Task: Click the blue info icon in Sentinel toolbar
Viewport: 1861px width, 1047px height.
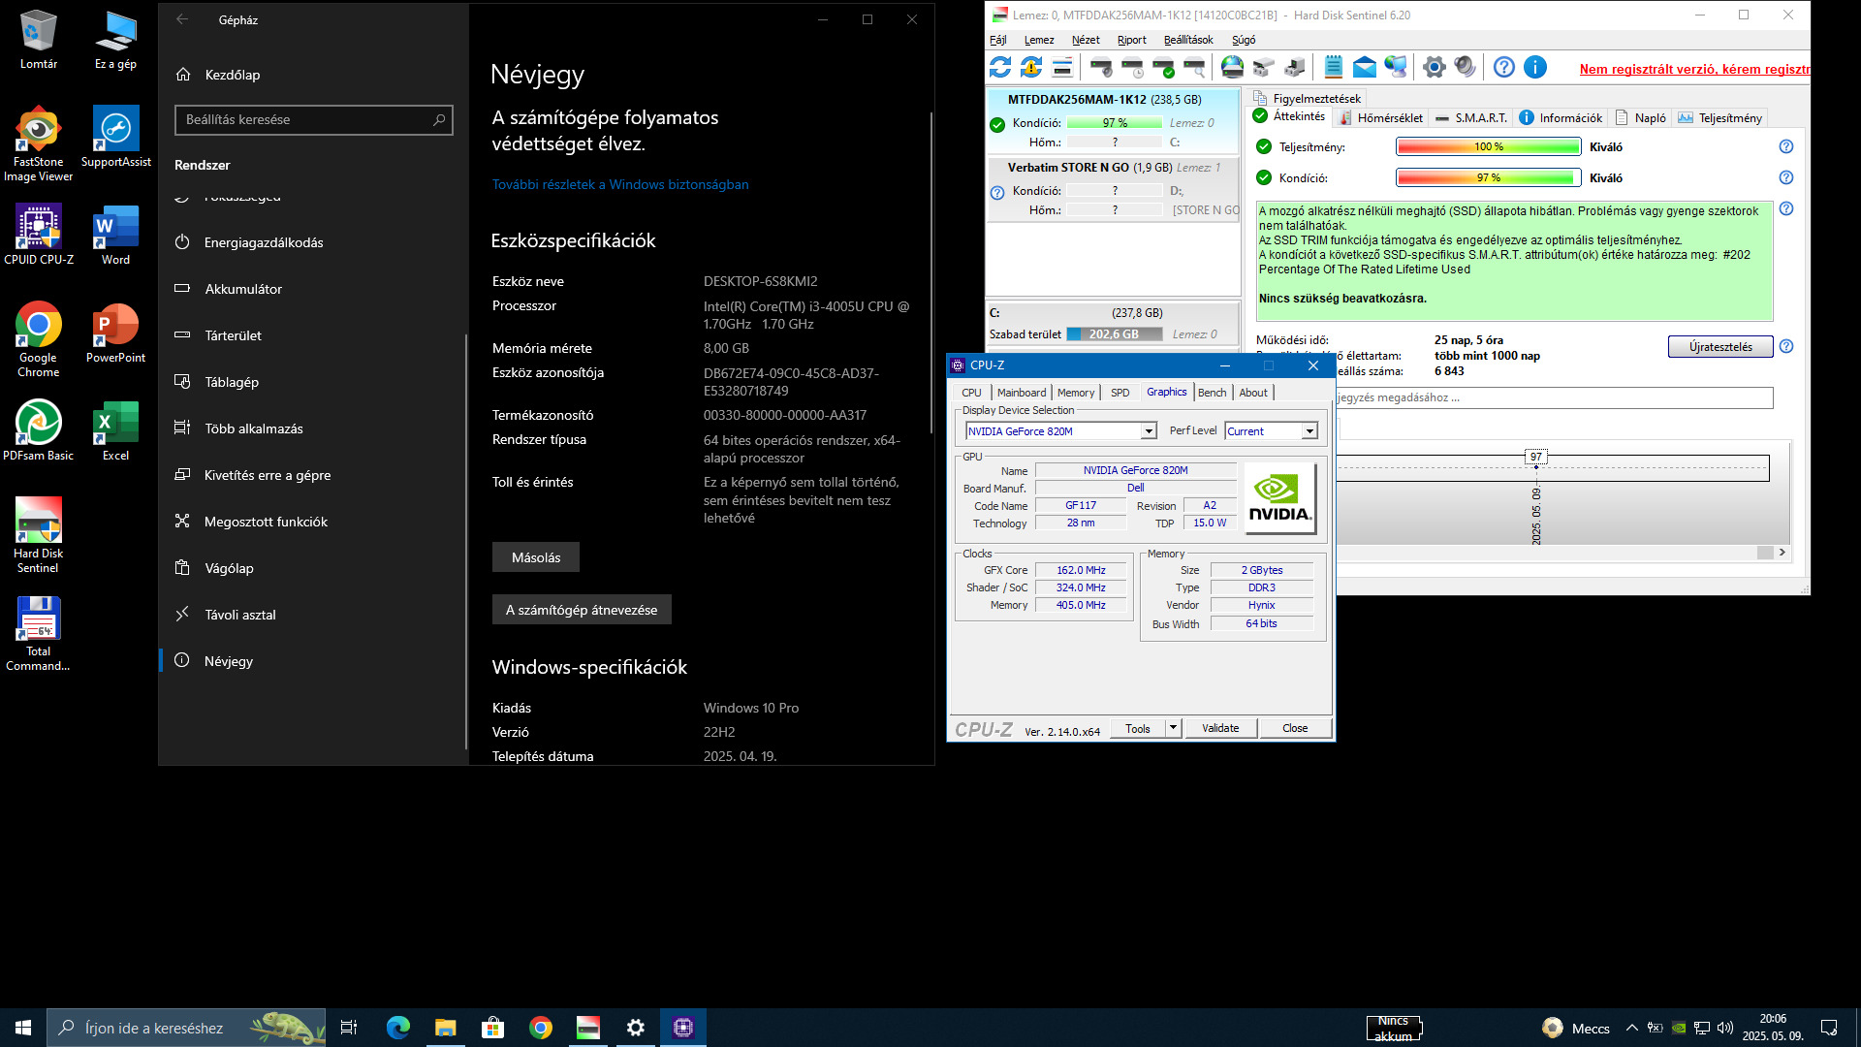Action: pyautogui.click(x=1535, y=67)
